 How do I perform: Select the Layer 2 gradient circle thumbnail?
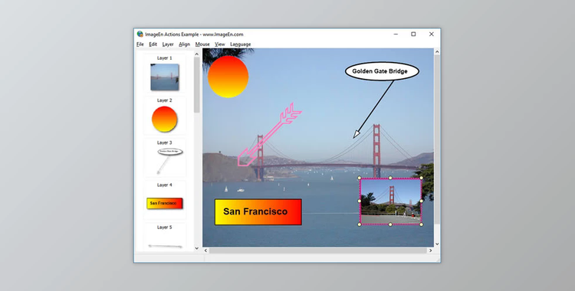click(165, 119)
